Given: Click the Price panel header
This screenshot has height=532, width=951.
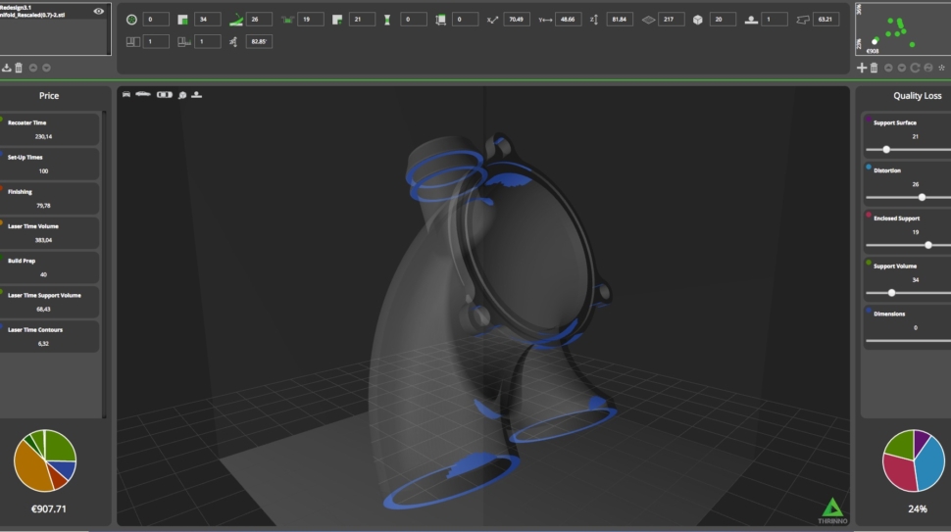Looking at the screenshot, I should coord(49,96).
